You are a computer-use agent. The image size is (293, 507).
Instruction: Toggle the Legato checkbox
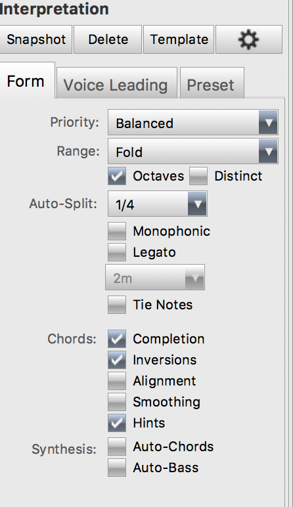tap(117, 252)
